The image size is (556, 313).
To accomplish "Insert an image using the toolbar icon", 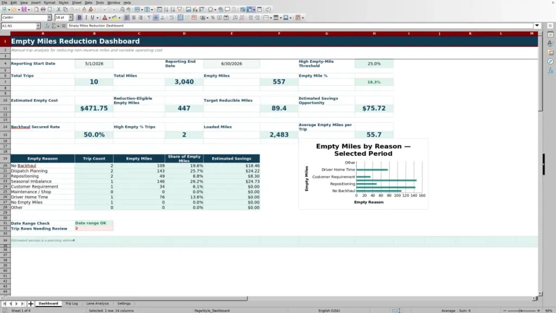I will pos(188,9).
